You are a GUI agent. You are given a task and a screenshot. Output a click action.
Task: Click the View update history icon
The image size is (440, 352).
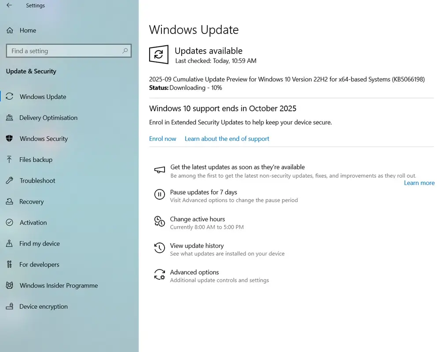pyautogui.click(x=159, y=248)
